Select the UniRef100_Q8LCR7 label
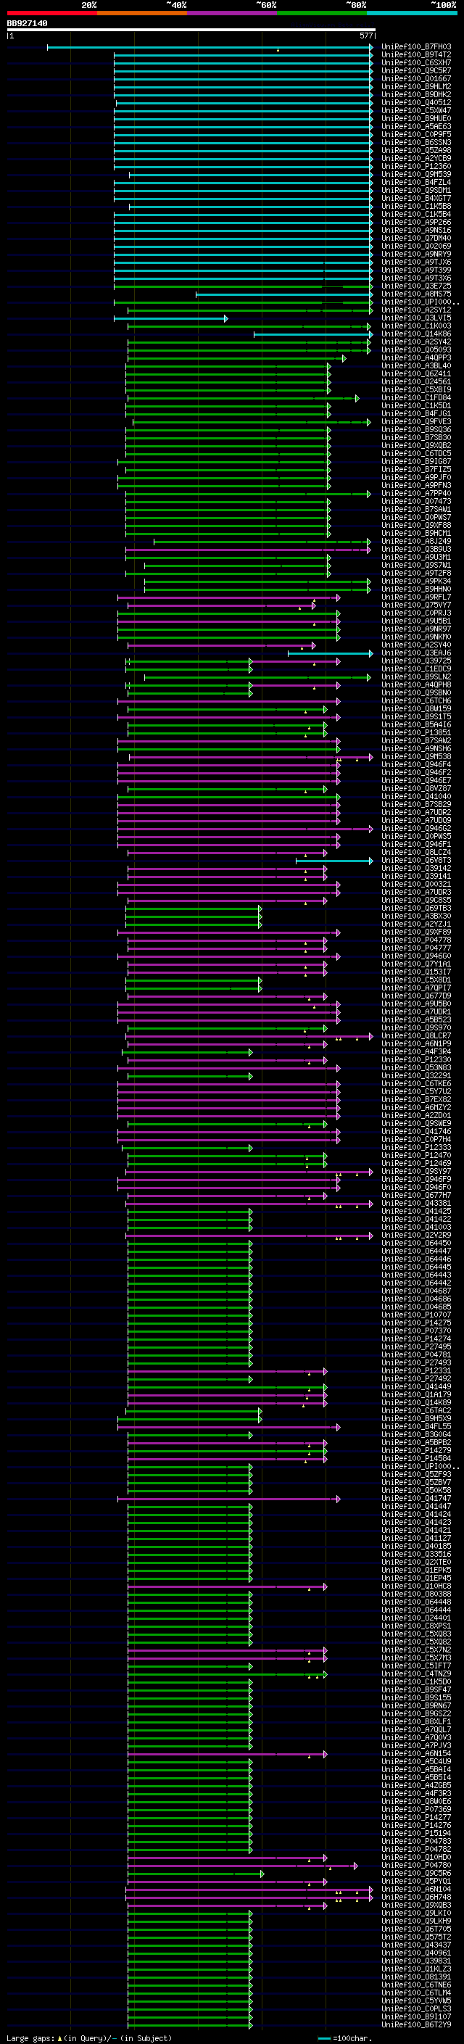The height and width of the screenshot is (2044, 464). point(415,1035)
